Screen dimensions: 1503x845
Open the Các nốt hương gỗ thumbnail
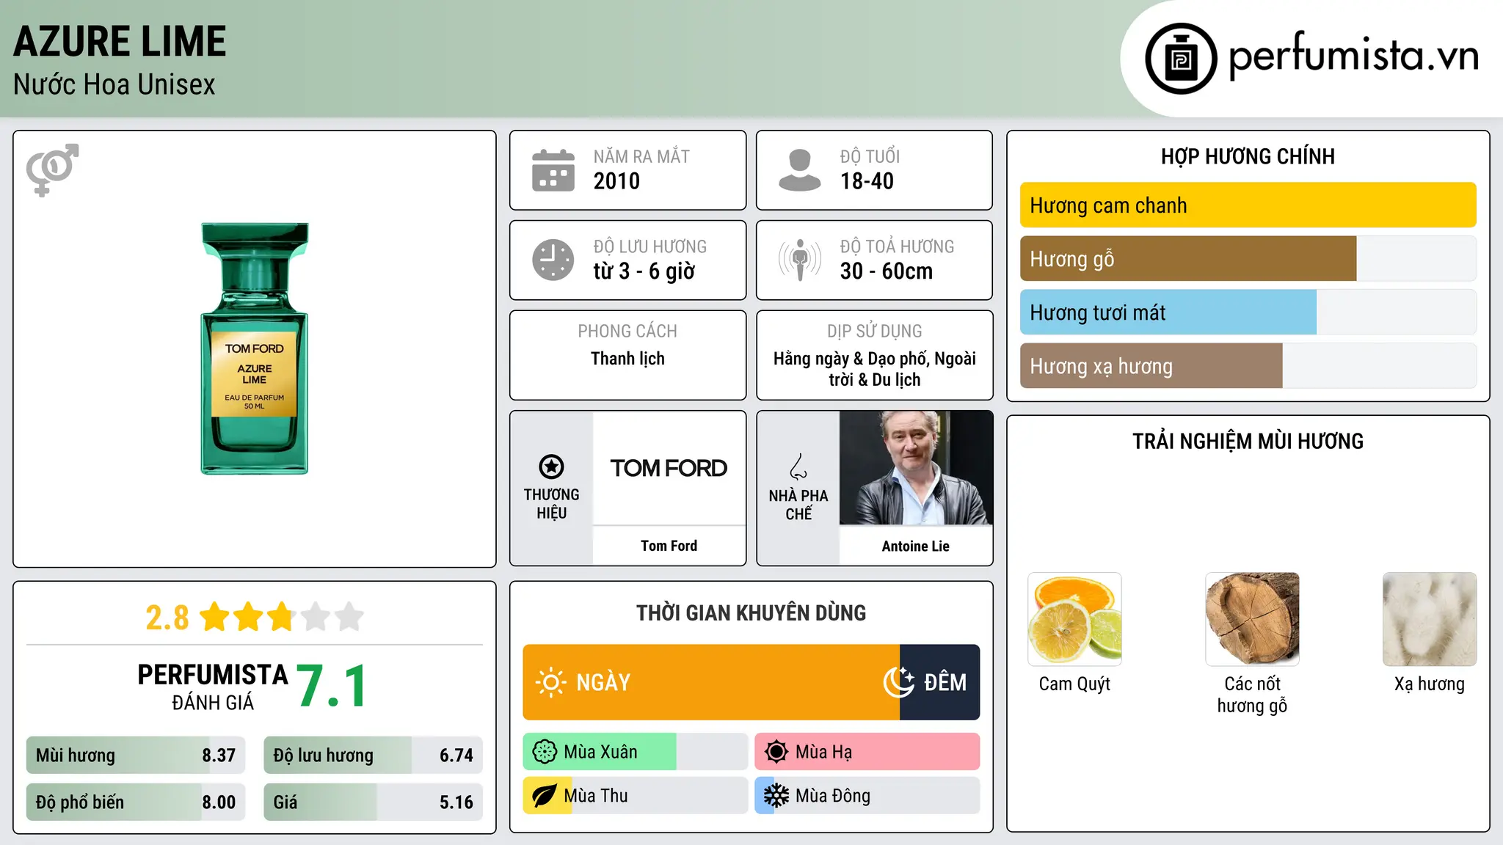1252,619
